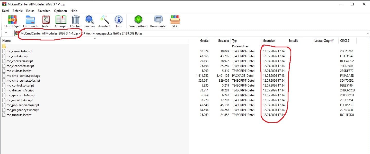Select mc_cmd_center.package file
The height and width of the screenshot is (154, 370).
click(23, 76)
